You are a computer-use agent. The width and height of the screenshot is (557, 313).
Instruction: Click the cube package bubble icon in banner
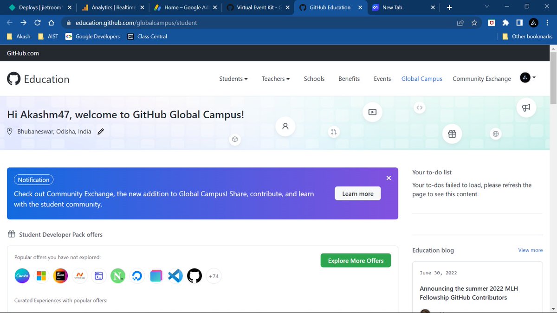235,139
